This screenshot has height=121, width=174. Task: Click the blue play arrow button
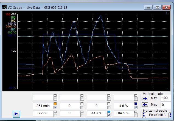[16, 114]
